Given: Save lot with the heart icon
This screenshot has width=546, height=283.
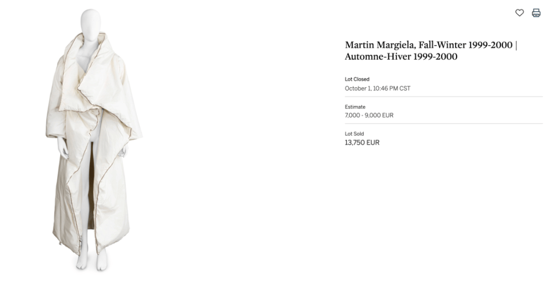Looking at the screenshot, I should [519, 13].
